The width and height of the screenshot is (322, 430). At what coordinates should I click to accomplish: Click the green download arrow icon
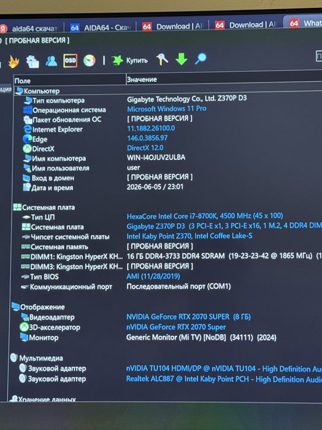tap(182, 59)
